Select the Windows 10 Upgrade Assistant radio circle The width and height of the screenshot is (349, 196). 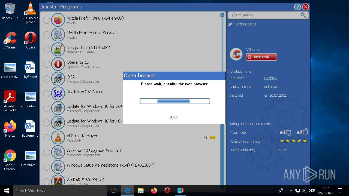[47, 152]
